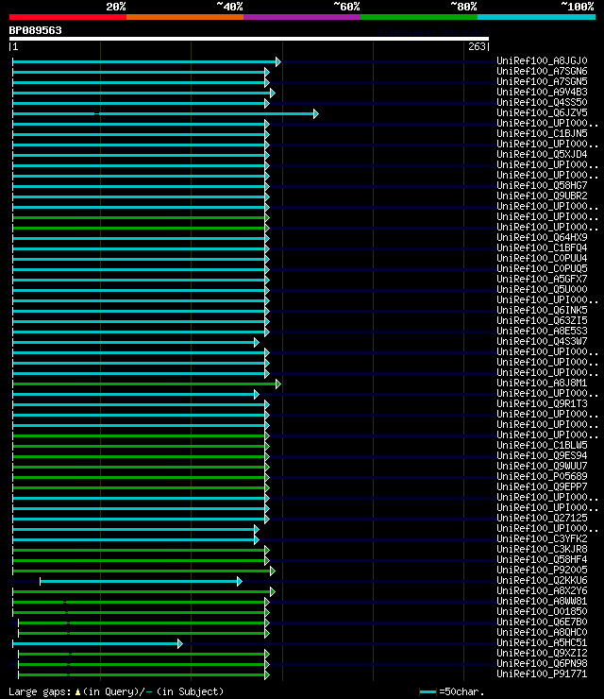Click the red 20% identity legend bar
The height and width of the screenshot is (699, 604).
[68, 17]
